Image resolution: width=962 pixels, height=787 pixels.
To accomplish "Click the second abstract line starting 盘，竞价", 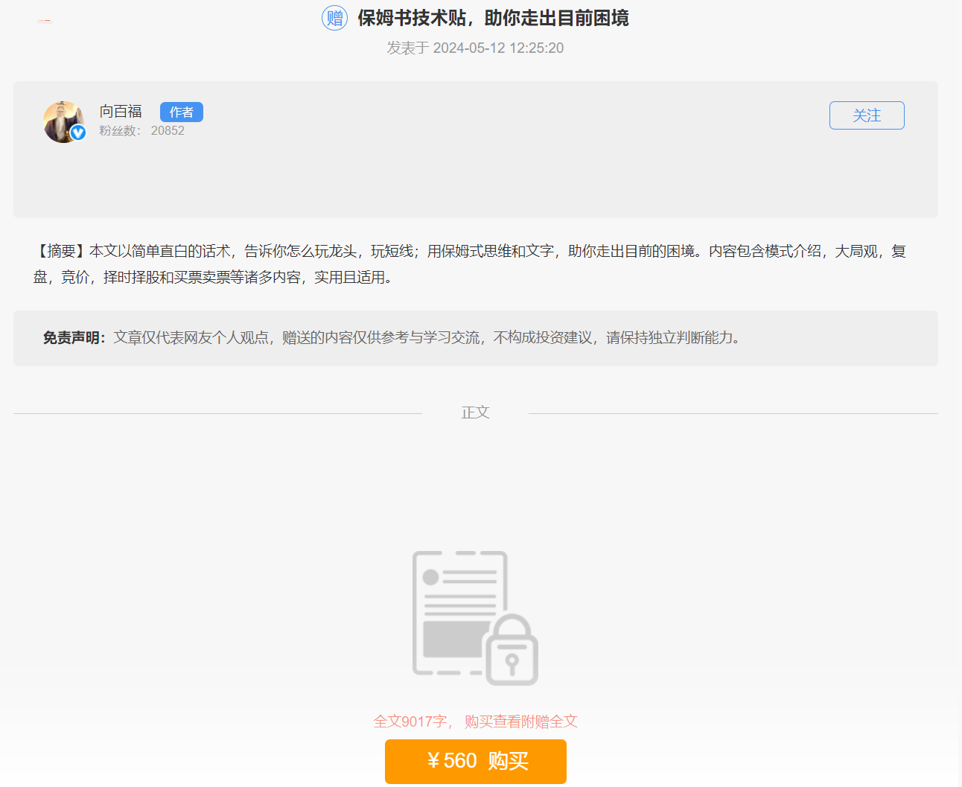I will (212, 278).
